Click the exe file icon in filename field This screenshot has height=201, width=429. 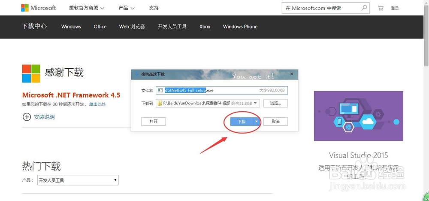pyautogui.click(x=160, y=90)
